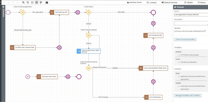
Task: Open History
Action: 201,2
